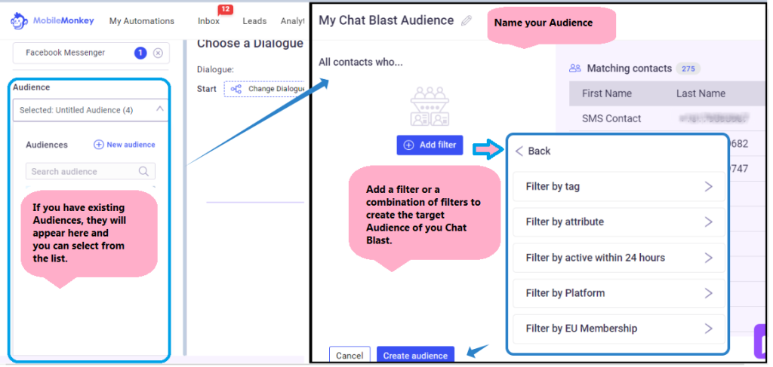
Task: Select Filter by EU Membership
Action: [619, 329]
